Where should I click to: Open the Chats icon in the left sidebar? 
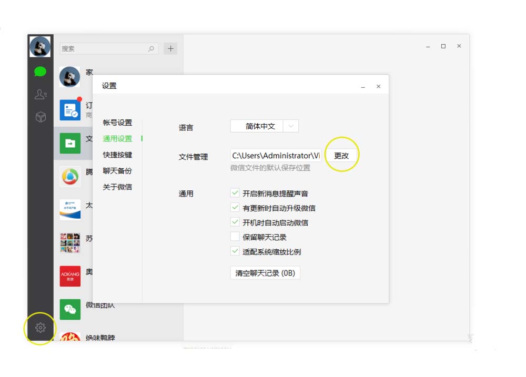(39, 71)
